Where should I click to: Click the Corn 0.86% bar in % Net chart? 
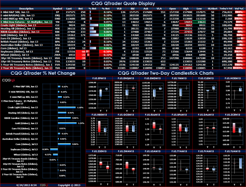[64, 144]
